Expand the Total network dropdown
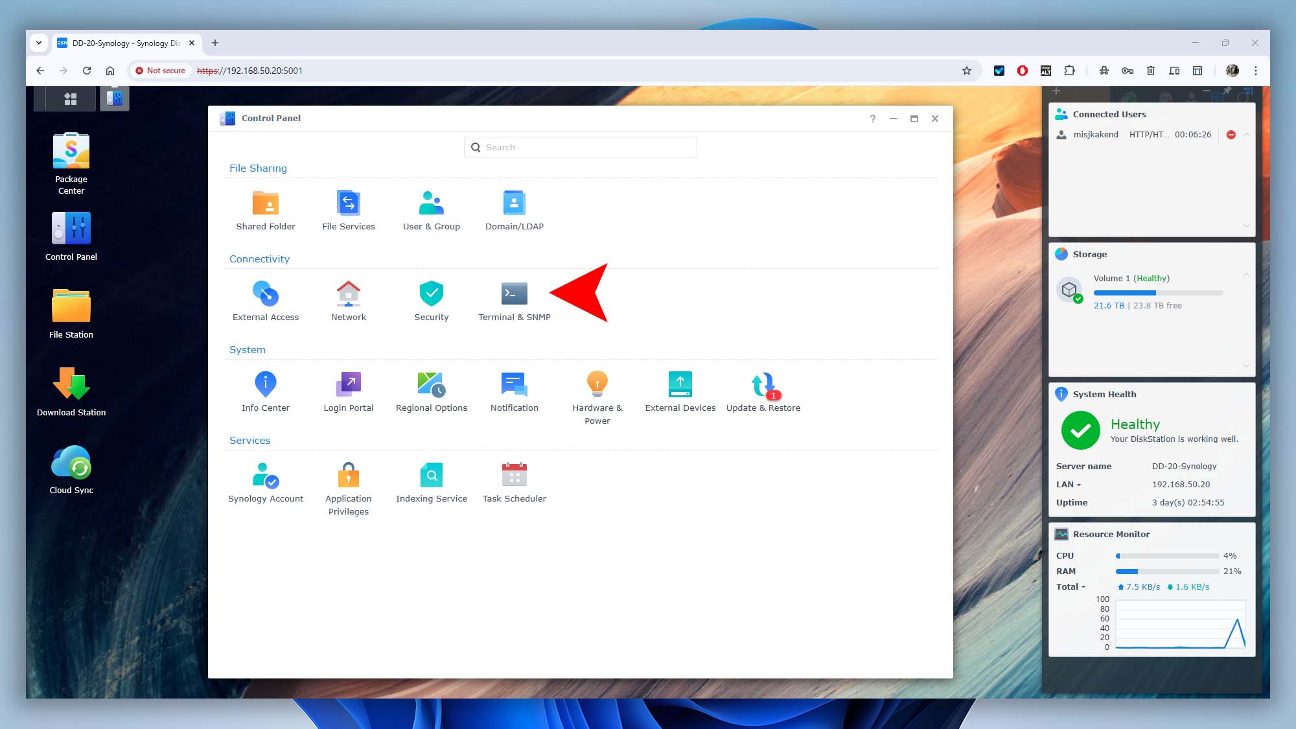 [1070, 587]
